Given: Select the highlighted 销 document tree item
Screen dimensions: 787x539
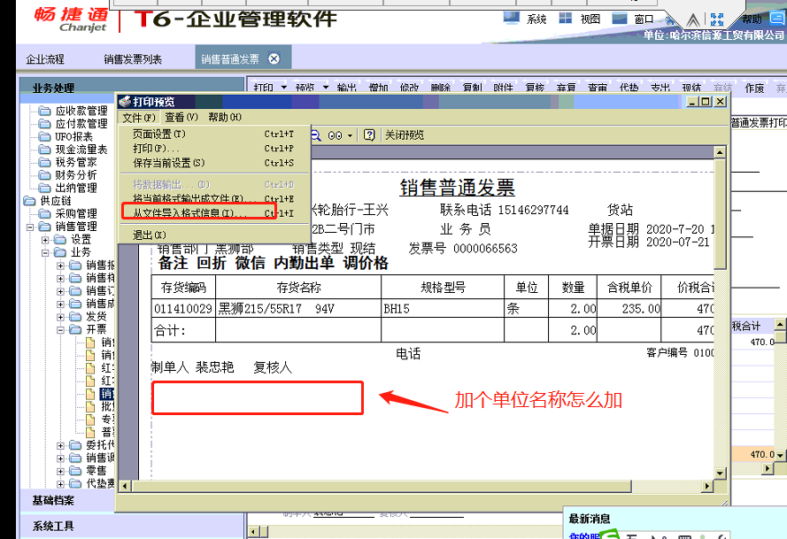Looking at the screenshot, I should (107, 394).
